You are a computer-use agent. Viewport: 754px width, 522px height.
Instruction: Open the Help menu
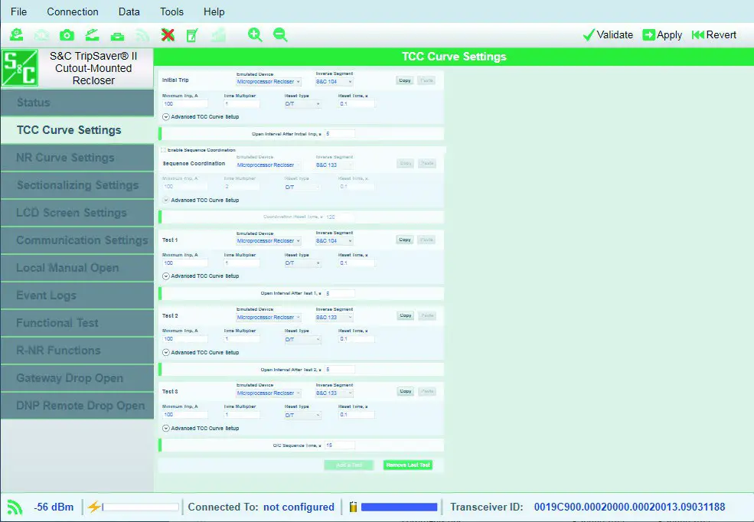pyautogui.click(x=214, y=11)
